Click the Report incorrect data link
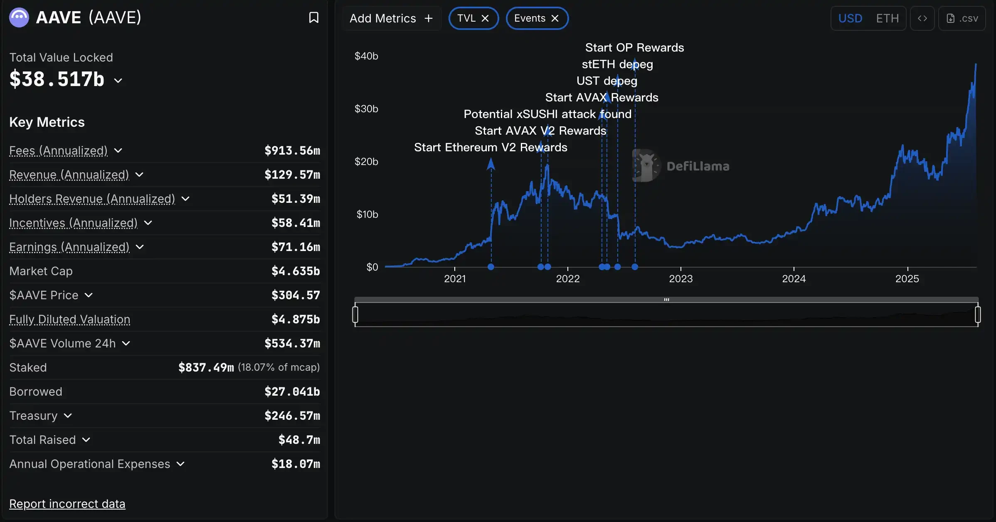The height and width of the screenshot is (522, 996). tap(67, 503)
